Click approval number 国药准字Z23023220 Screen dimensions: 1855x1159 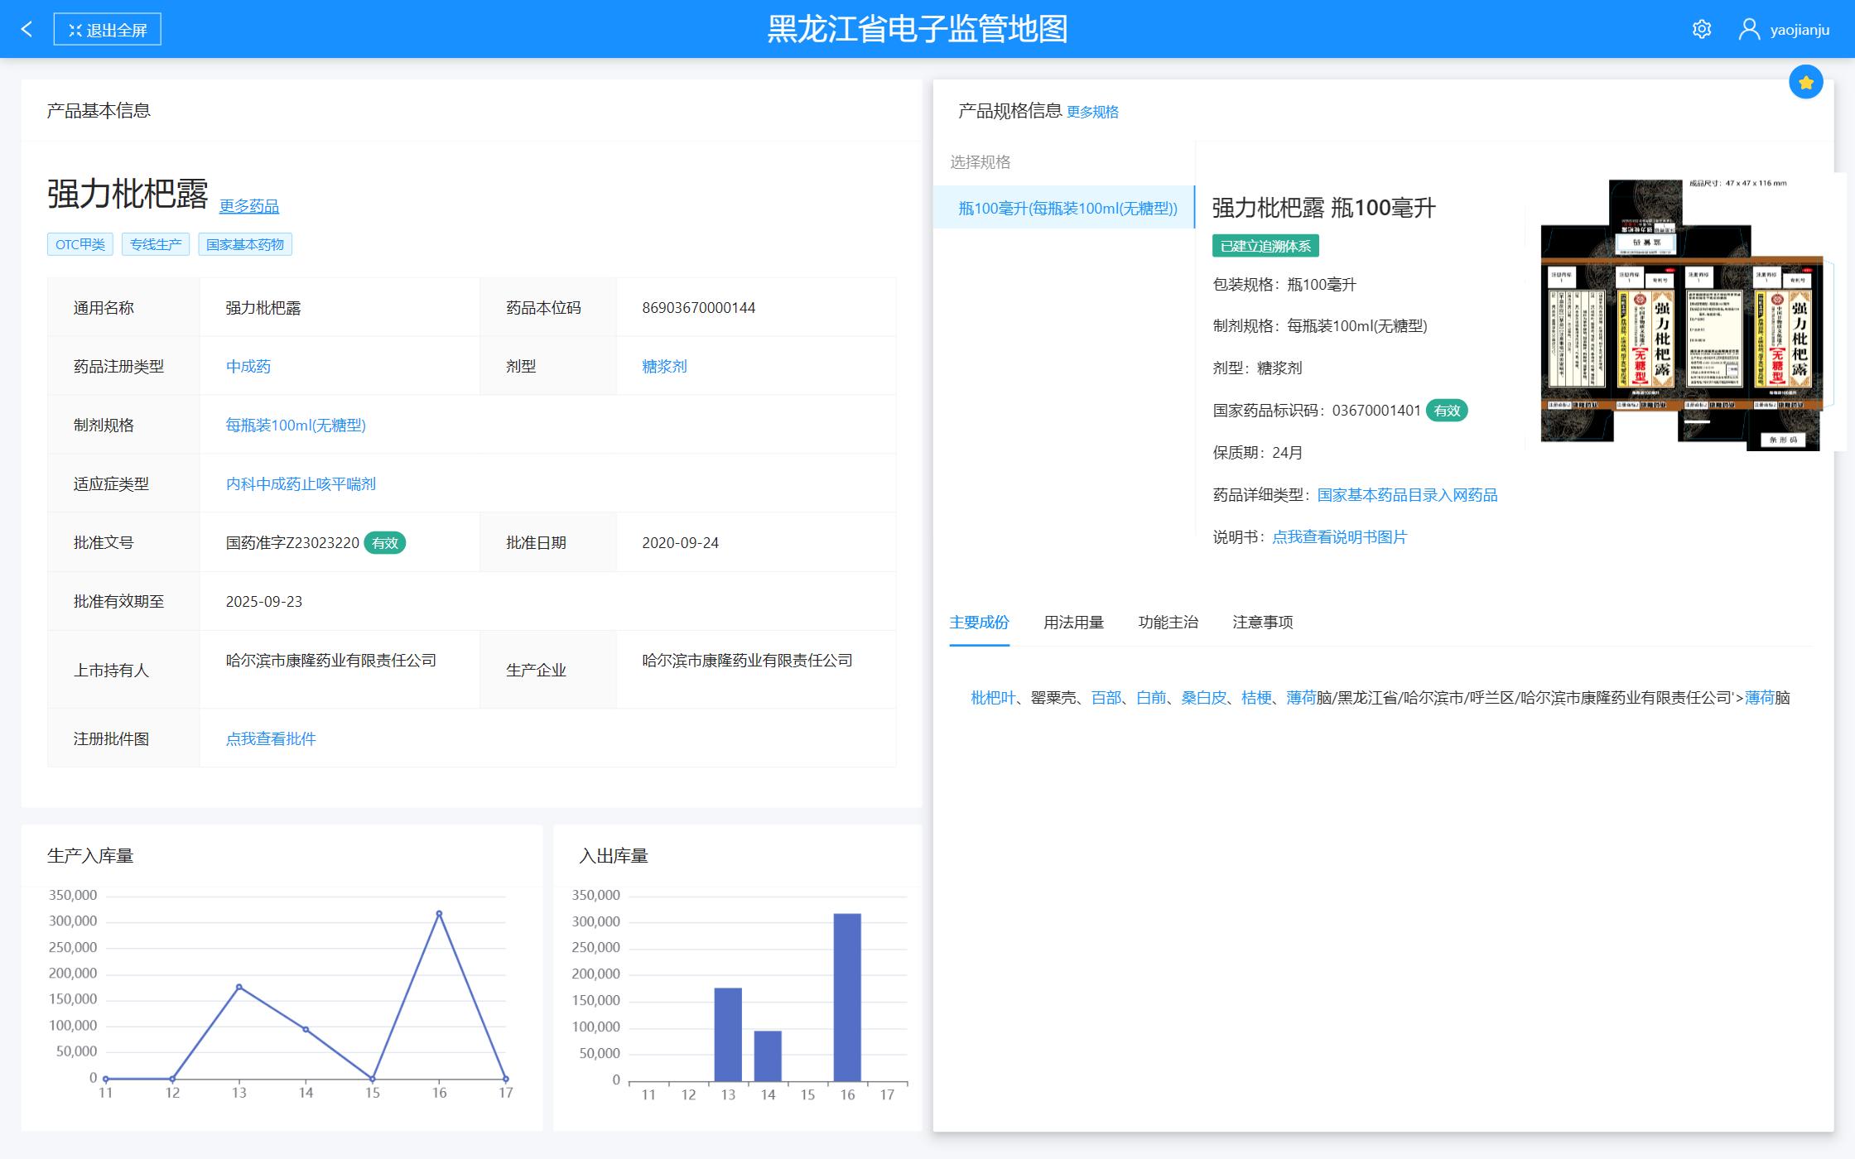point(292,543)
